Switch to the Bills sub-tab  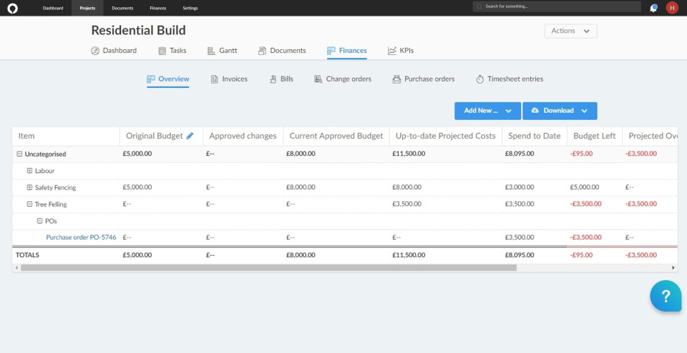[x=281, y=79]
